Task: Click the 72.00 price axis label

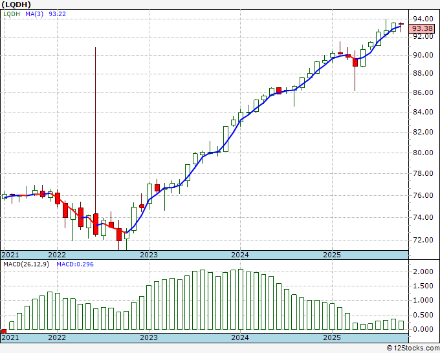Action: pos(423,240)
